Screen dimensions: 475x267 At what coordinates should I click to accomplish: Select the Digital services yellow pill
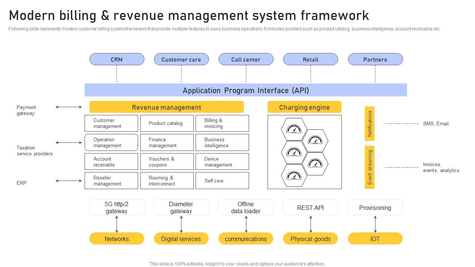[181, 239]
